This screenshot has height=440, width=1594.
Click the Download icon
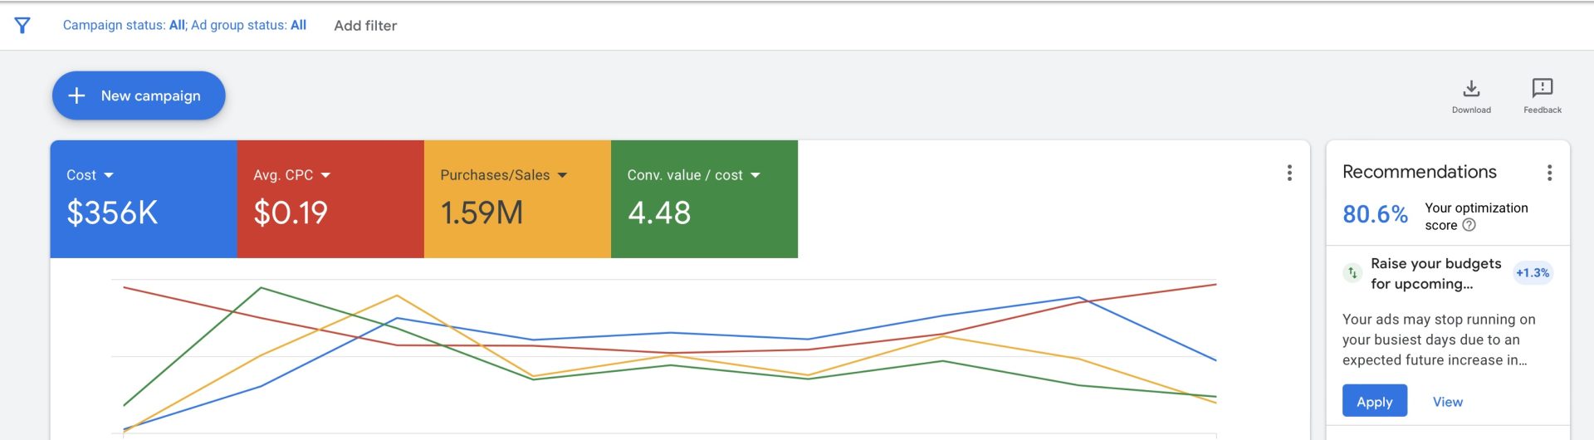click(1471, 88)
